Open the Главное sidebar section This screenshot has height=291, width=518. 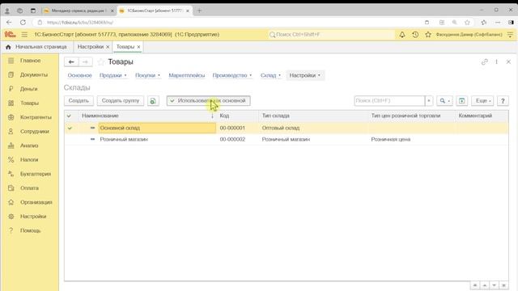point(30,61)
